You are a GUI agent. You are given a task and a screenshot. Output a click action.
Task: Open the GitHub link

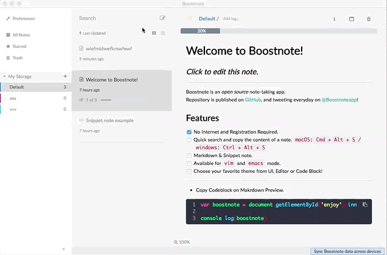coord(253,100)
